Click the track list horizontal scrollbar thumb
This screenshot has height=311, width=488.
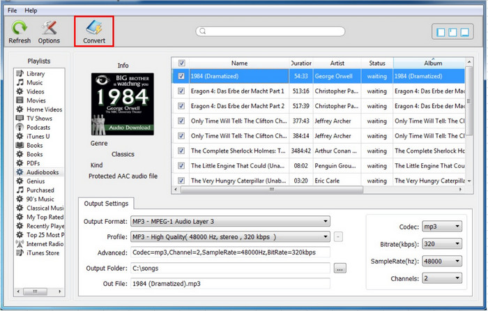(272, 189)
